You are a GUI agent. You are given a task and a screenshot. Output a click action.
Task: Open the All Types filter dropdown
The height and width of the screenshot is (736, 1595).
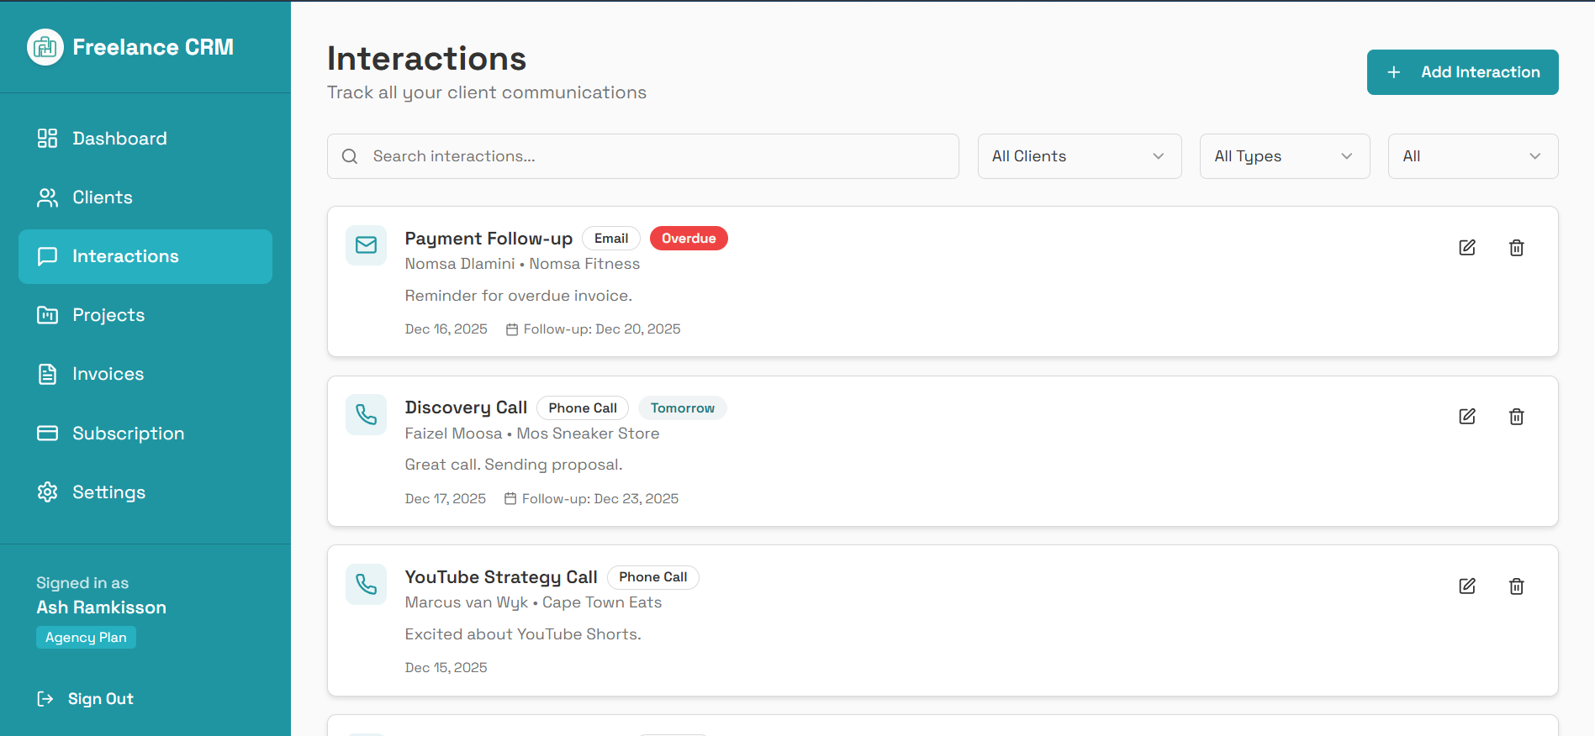click(1285, 156)
